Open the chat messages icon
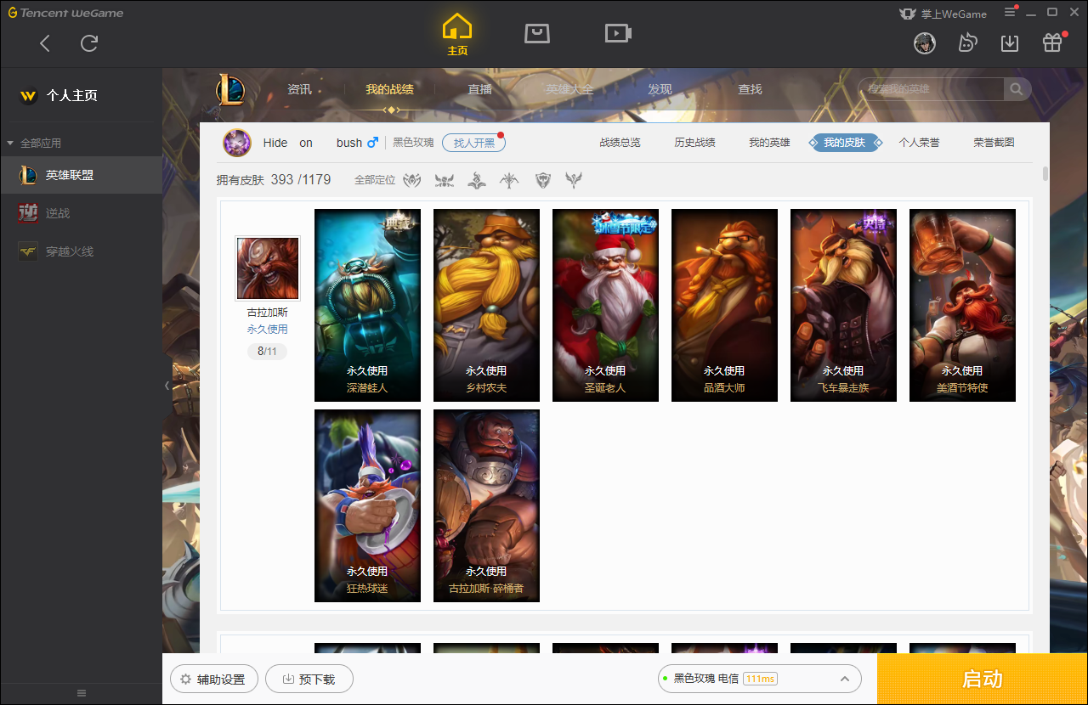The height and width of the screenshot is (705, 1088). [x=967, y=43]
